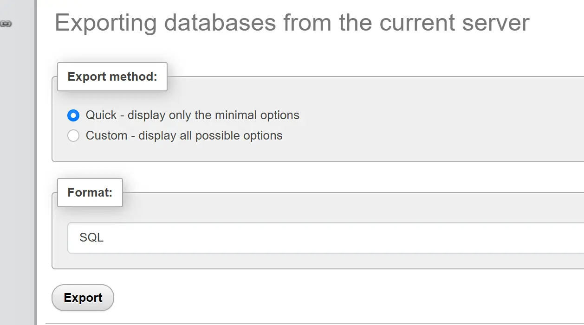Click the 'Quick - display only the minimal options' label
The height and width of the screenshot is (325, 584).
coord(192,115)
